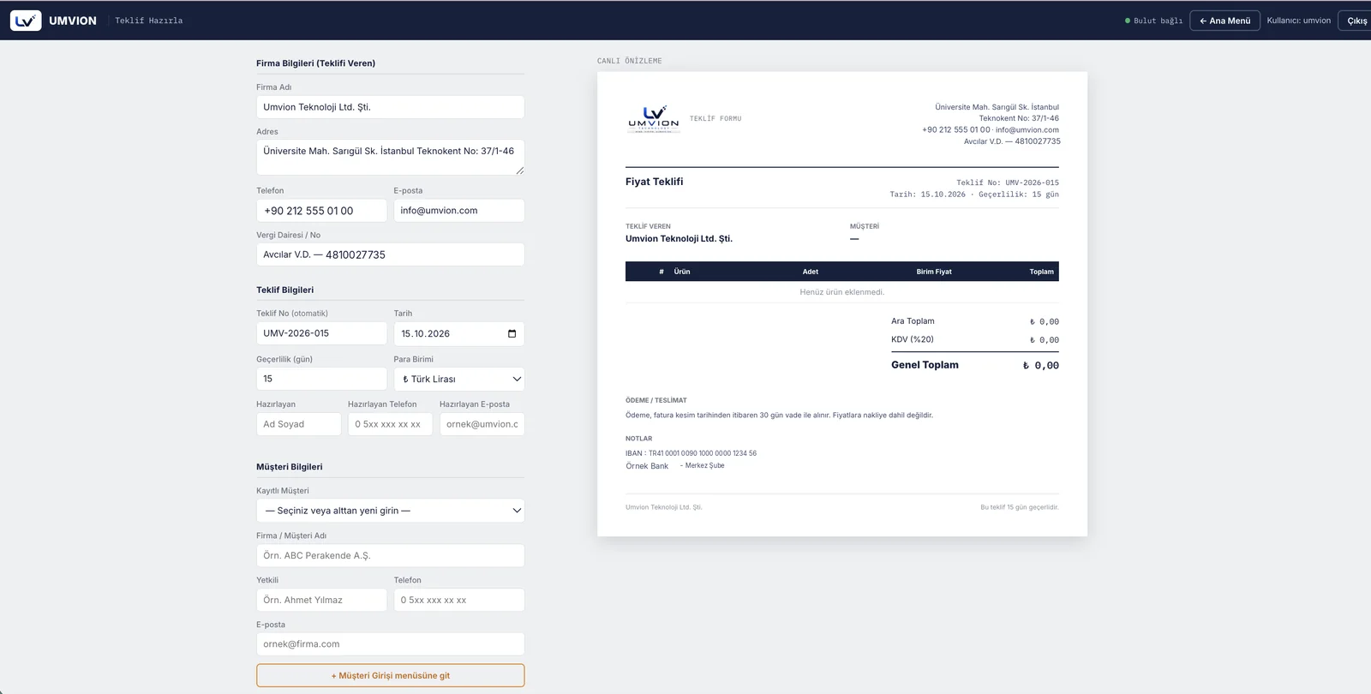The height and width of the screenshot is (694, 1371).
Task: Go back via Ana Menü button
Action: [1224, 21]
